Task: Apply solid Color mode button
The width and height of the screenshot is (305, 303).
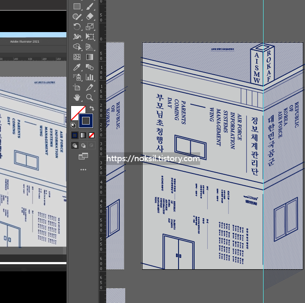Action: (75, 135)
